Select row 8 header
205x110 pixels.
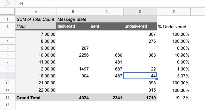(x=7, y=69)
